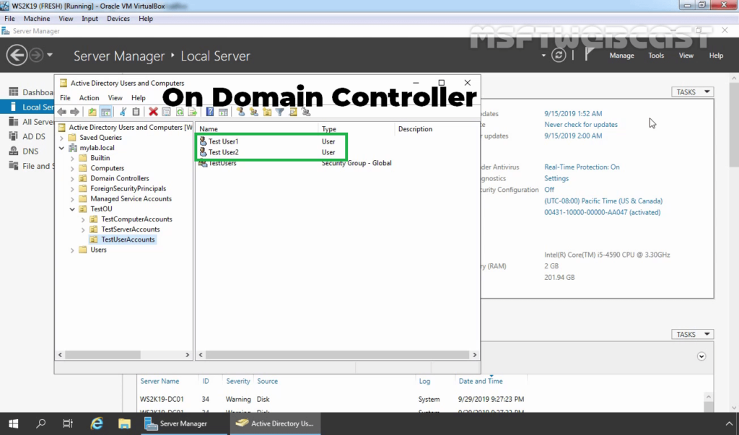Create a new group via toolbar icon

[254, 112]
